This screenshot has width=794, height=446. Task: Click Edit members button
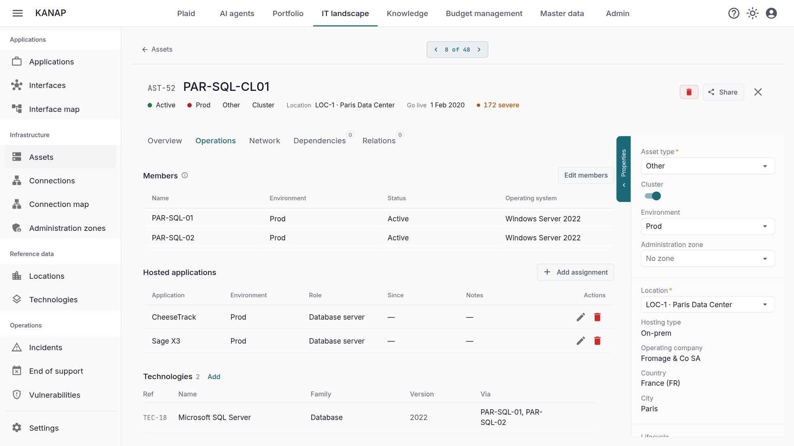[x=586, y=176]
